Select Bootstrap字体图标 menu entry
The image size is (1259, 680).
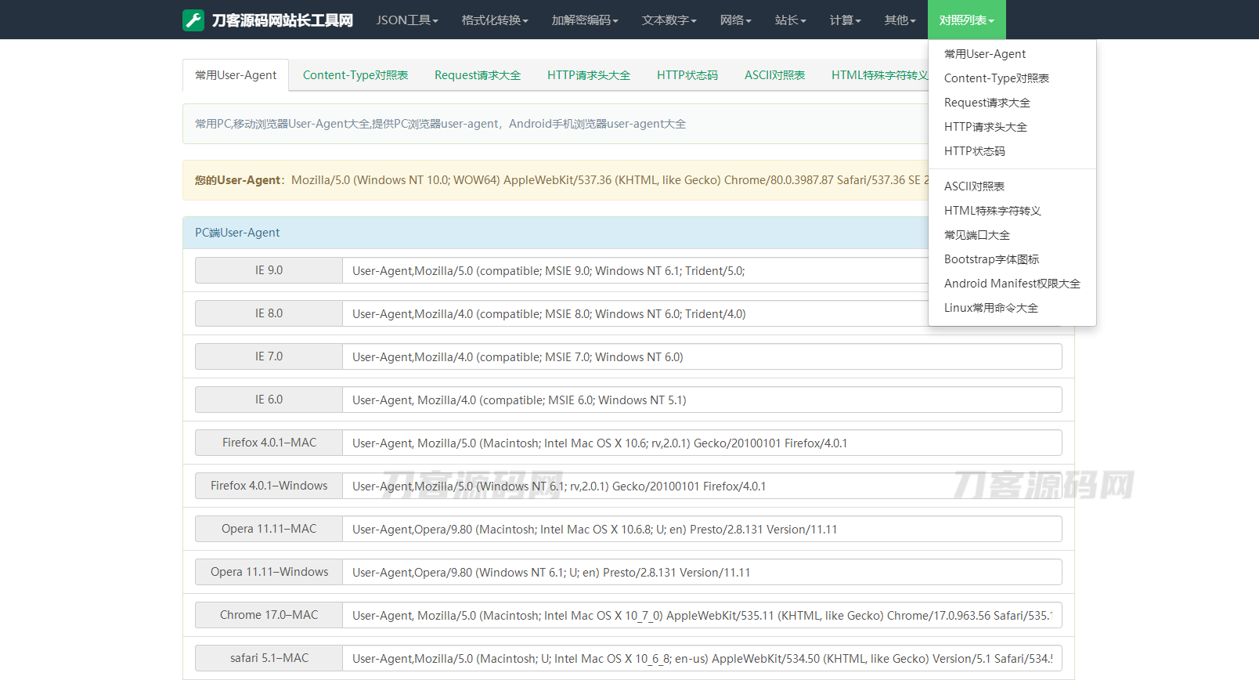[x=991, y=259]
